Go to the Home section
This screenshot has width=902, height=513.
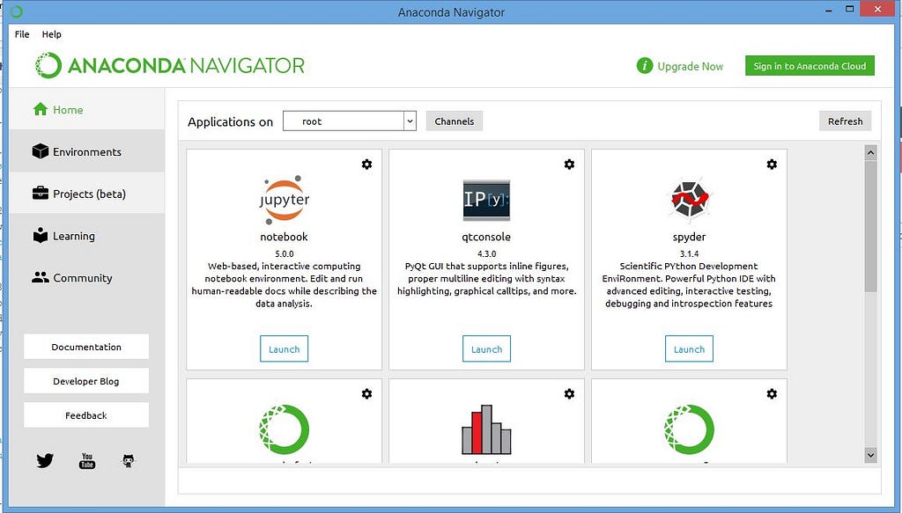(87, 109)
